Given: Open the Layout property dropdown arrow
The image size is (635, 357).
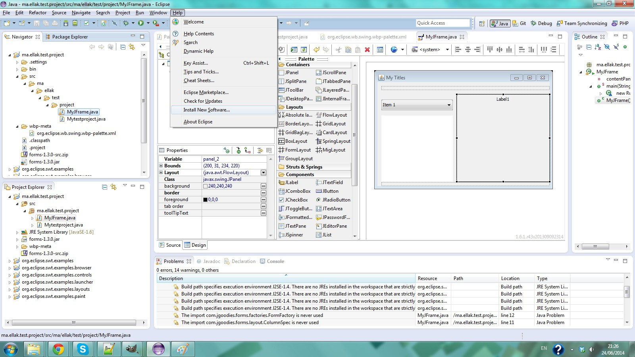Looking at the screenshot, I should [x=263, y=173].
